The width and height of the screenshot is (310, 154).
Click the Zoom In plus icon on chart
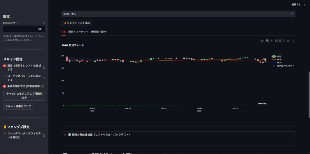click(276, 41)
